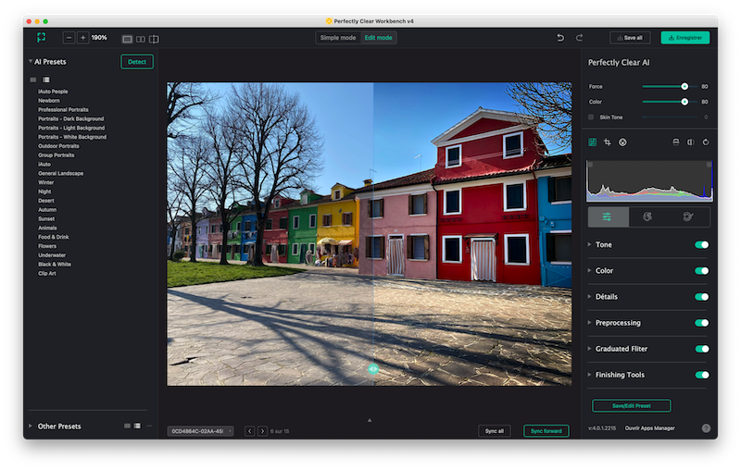Show AI presets as a list
741x470 pixels.
click(x=45, y=80)
